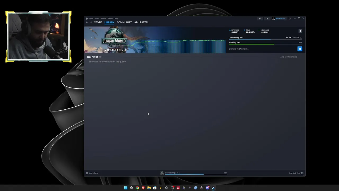339x191 pixels.
Task: Open the yellow chevron app in taskbar
Action: 160,188
